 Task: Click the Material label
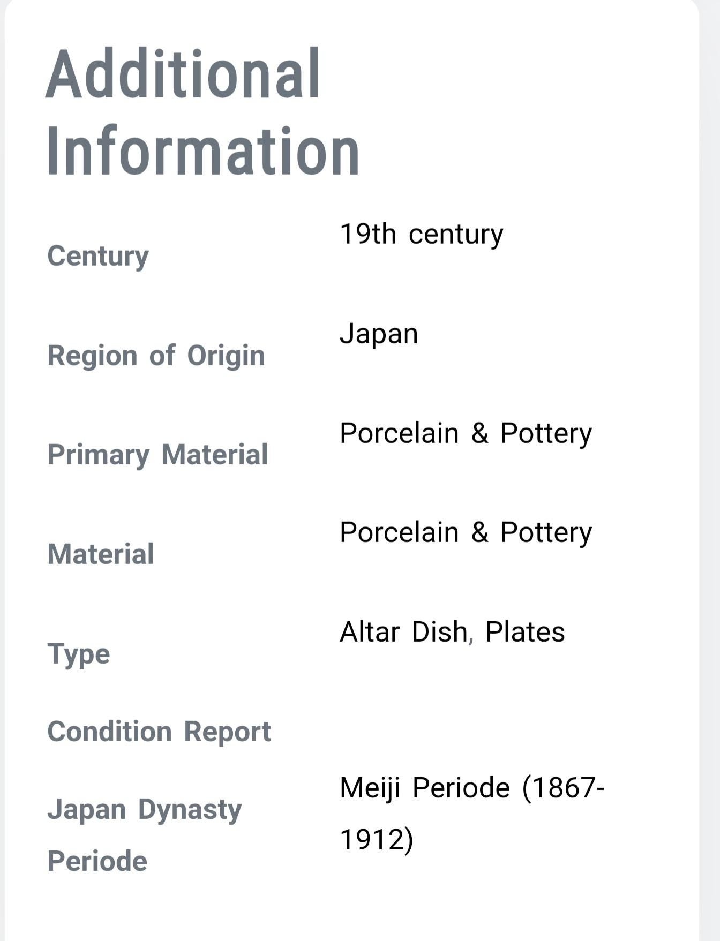click(x=101, y=554)
